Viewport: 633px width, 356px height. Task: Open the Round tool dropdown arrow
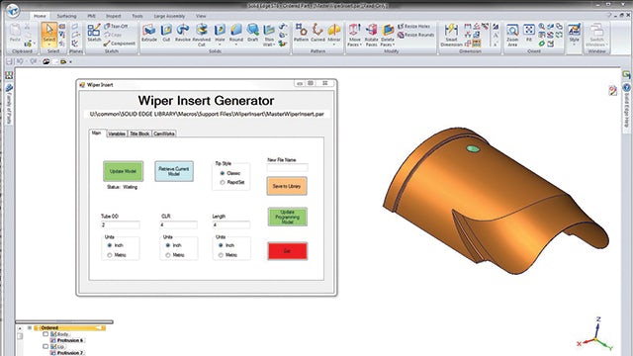tap(235, 44)
